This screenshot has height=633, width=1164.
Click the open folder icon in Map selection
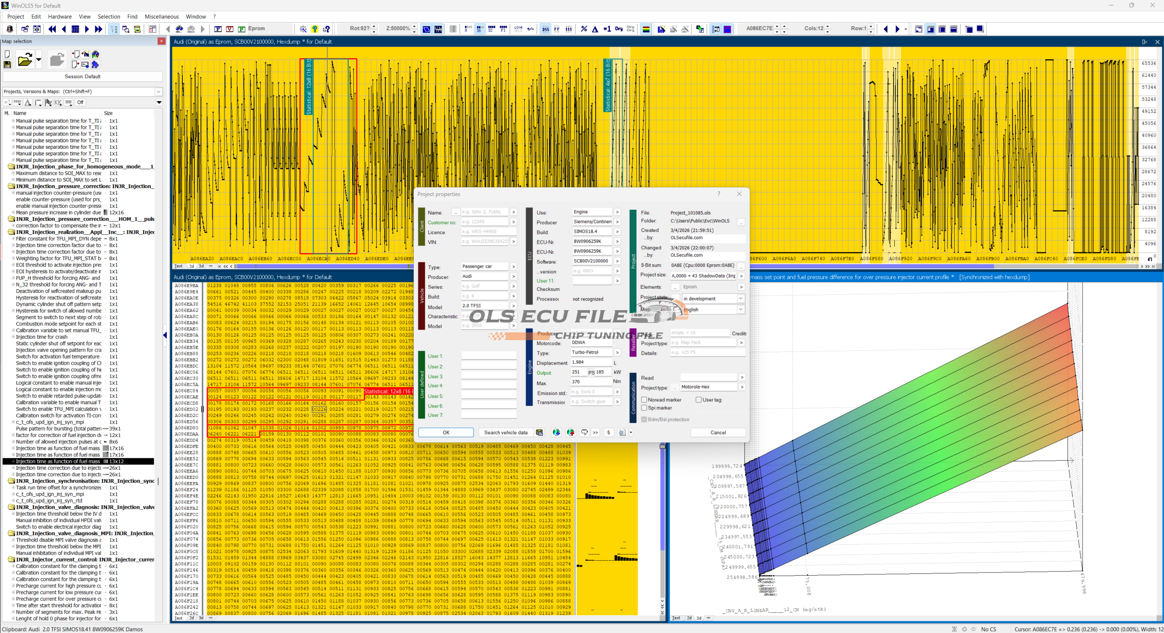[25, 60]
